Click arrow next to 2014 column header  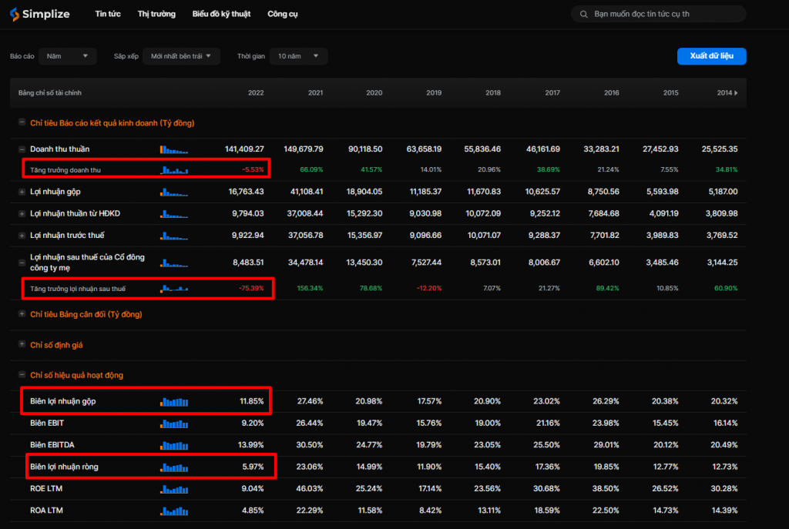coord(736,93)
